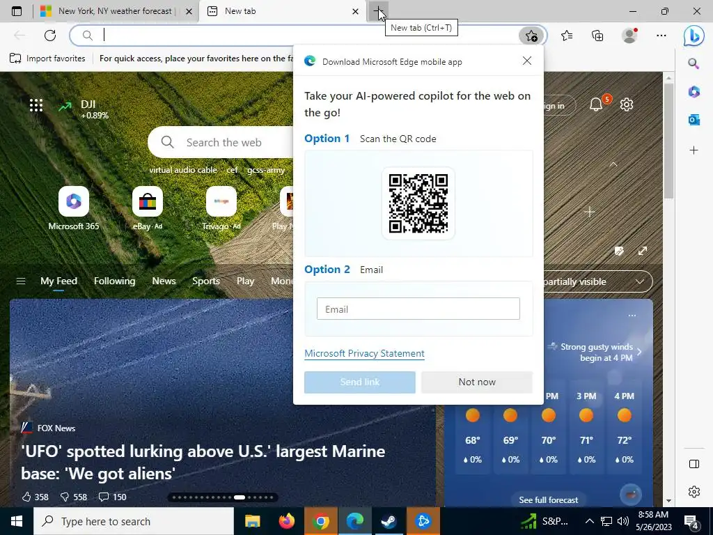Click the Windows Start button

17,521
